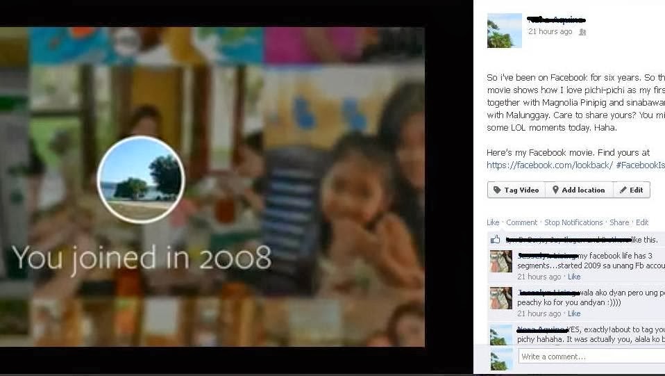The width and height of the screenshot is (665, 376).
Task: Click timestamp of the 'segments' comment
Action: [539, 277]
